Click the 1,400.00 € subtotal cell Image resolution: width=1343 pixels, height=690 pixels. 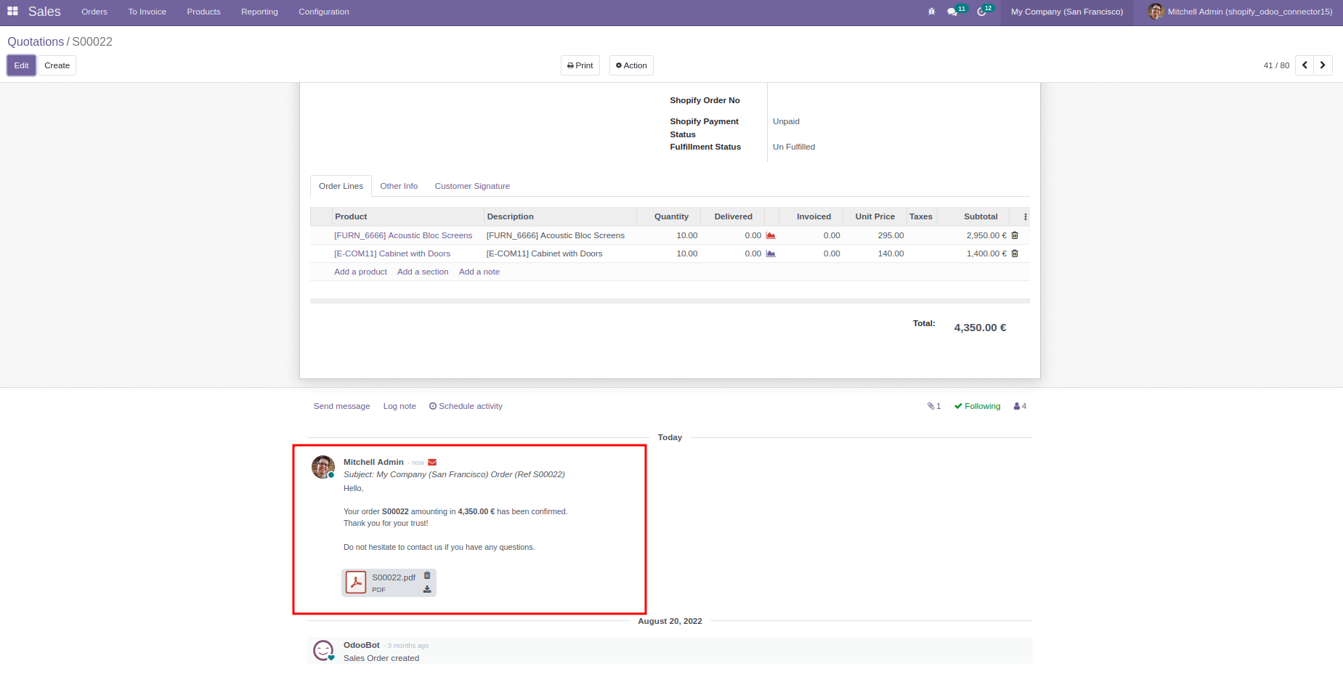(x=986, y=253)
